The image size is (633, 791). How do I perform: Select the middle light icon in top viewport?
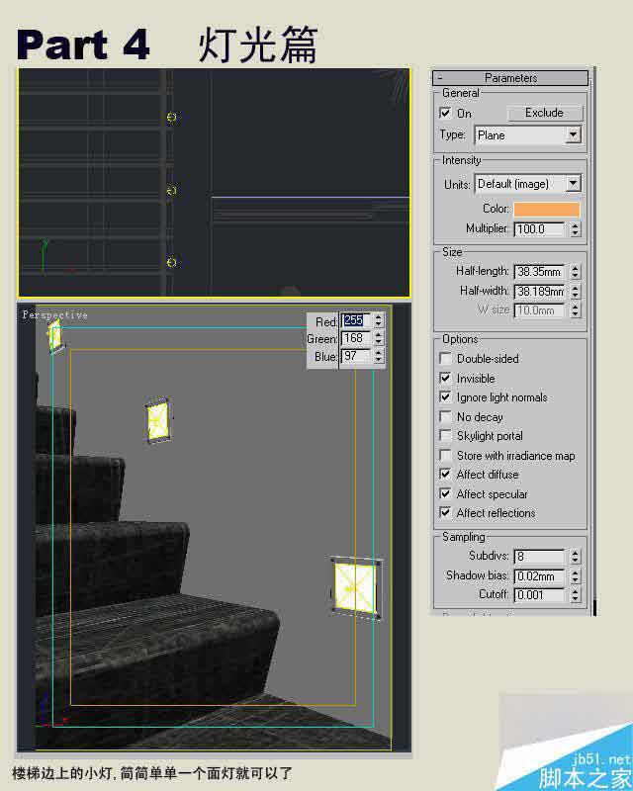click(x=172, y=191)
